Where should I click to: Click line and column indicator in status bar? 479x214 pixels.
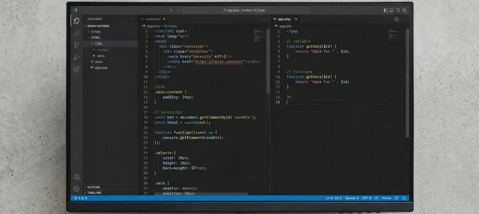pos(334,198)
